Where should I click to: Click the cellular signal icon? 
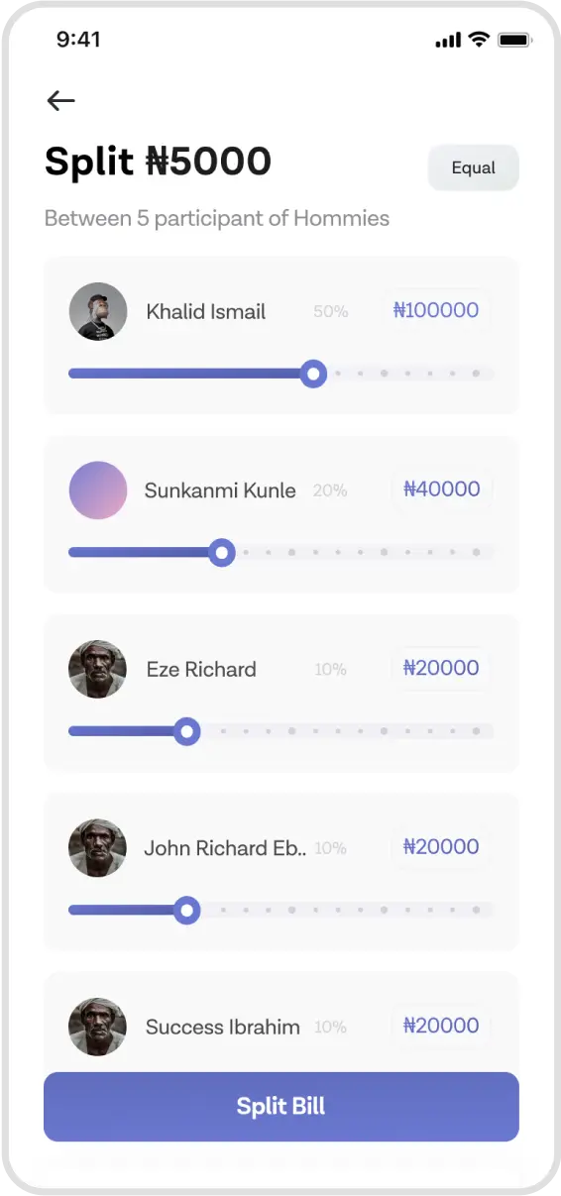coord(448,41)
